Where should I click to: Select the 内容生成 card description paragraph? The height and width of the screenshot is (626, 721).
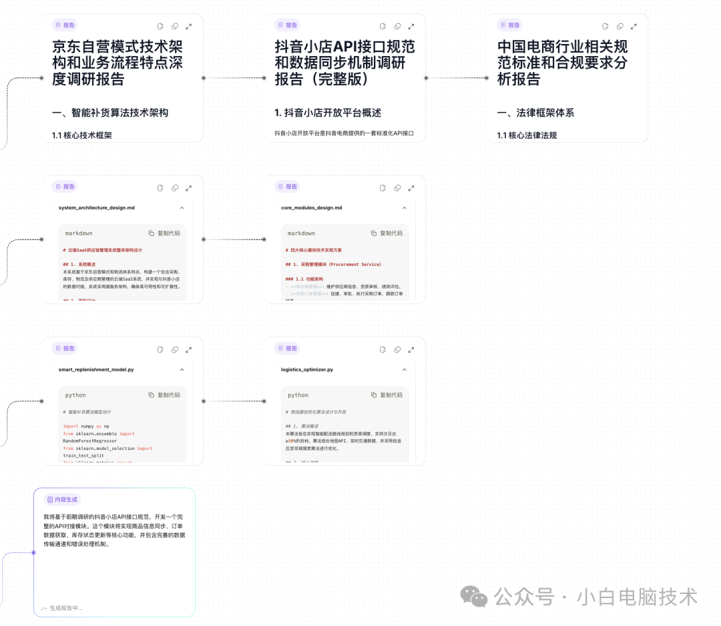(115, 531)
